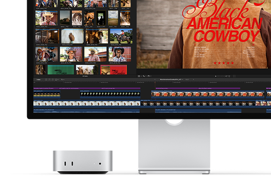
Task: Click the overwrite clip edit icon
Action: (x=56, y=79)
